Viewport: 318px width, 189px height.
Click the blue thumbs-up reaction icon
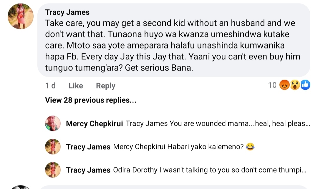305,86
